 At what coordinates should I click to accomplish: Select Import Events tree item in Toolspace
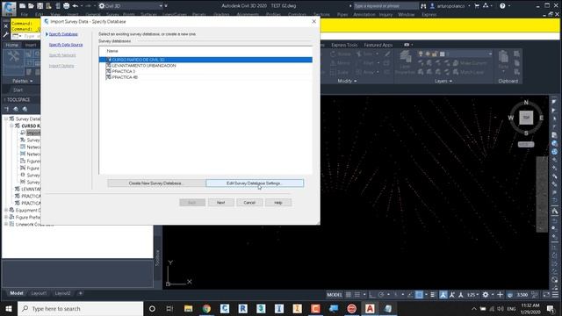33,133
